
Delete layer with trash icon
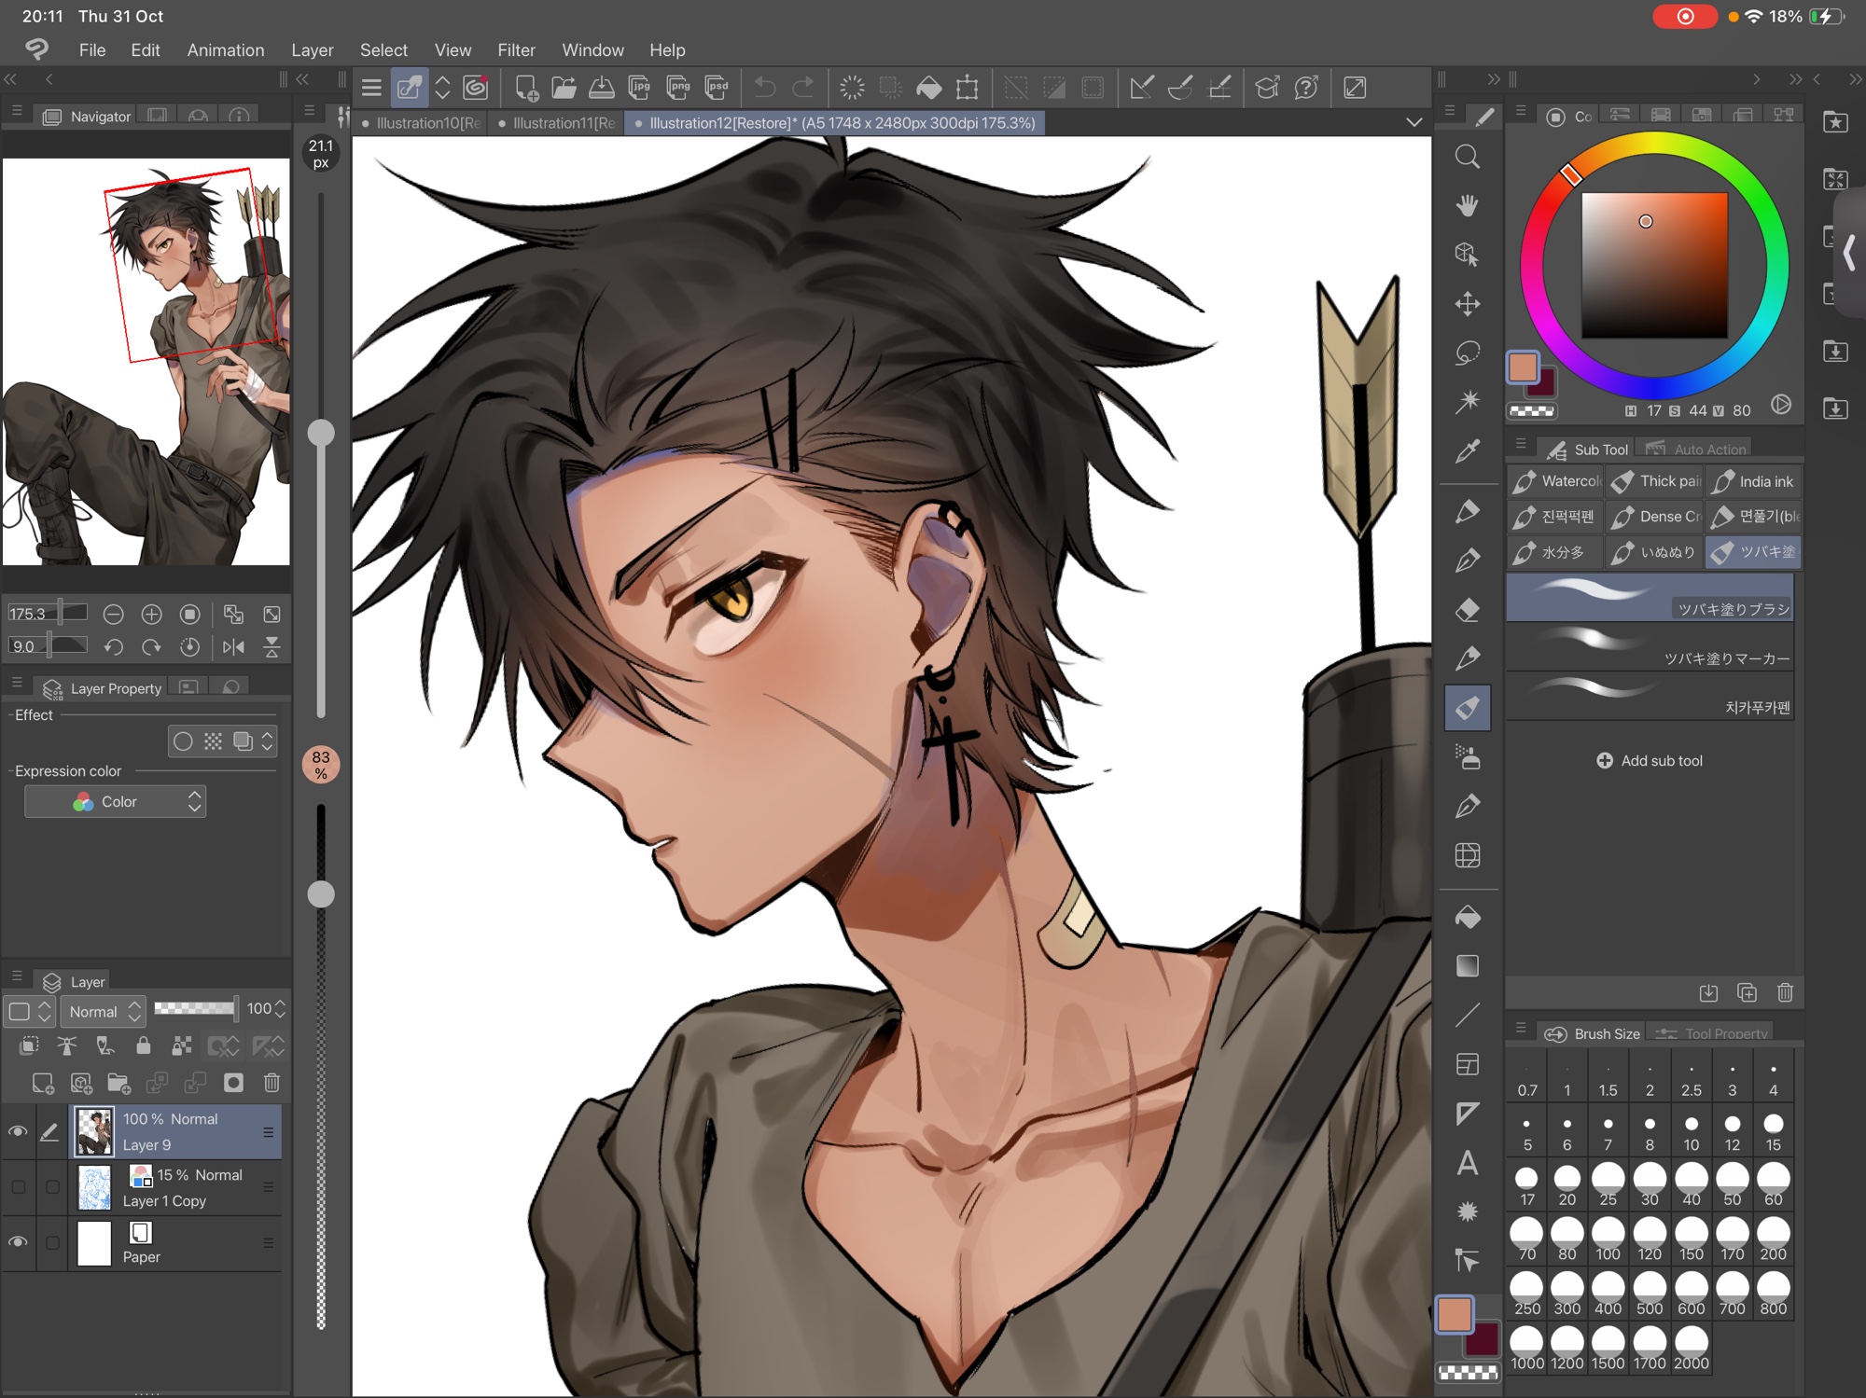coord(272,1083)
